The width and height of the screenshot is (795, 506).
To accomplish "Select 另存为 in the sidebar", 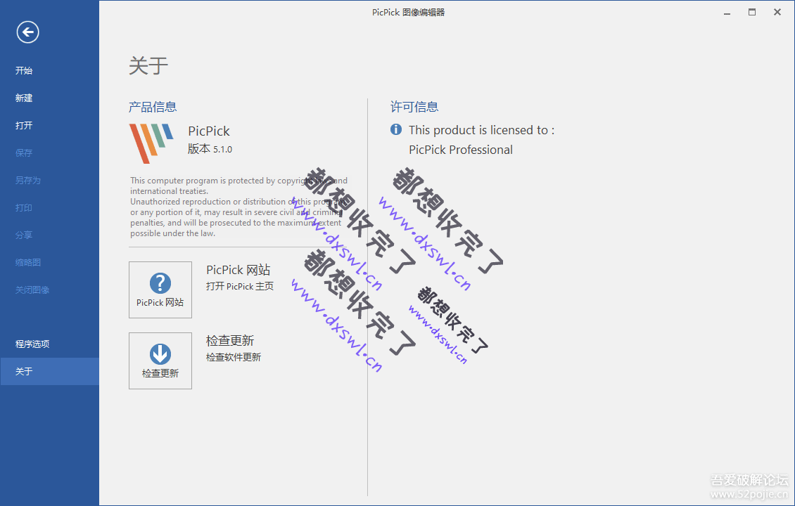I will [x=28, y=180].
